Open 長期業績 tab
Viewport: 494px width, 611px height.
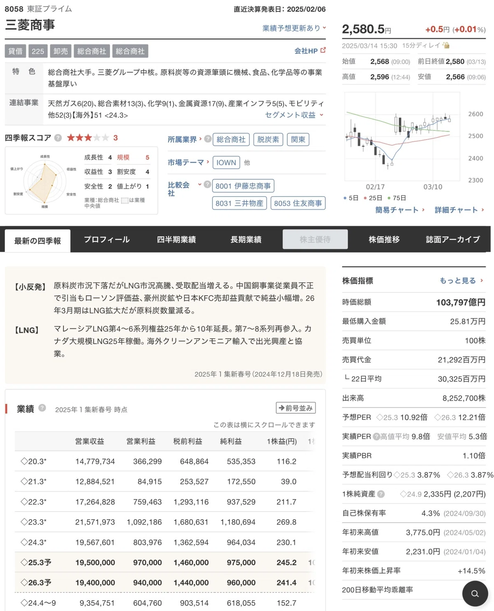[246, 239]
